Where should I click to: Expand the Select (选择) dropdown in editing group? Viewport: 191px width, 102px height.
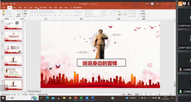tap(143, 16)
